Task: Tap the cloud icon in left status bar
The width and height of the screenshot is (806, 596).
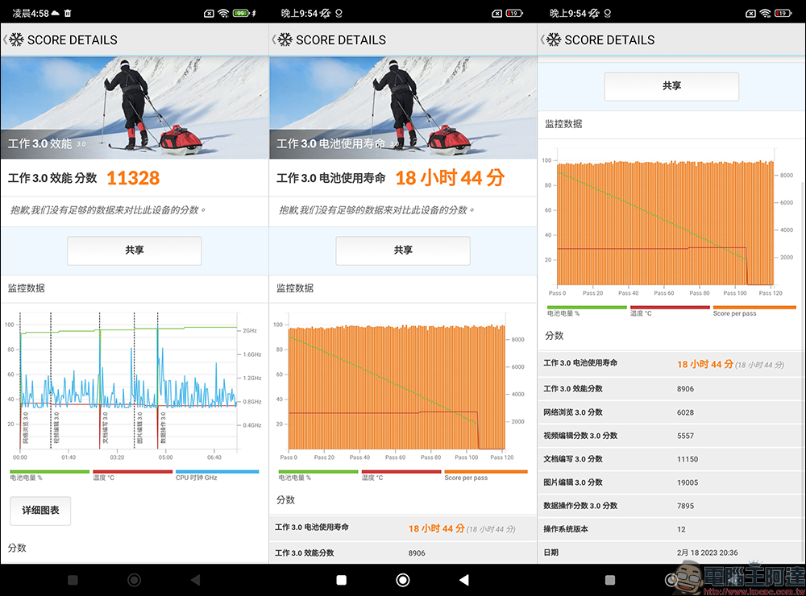Action: [x=55, y=13]
